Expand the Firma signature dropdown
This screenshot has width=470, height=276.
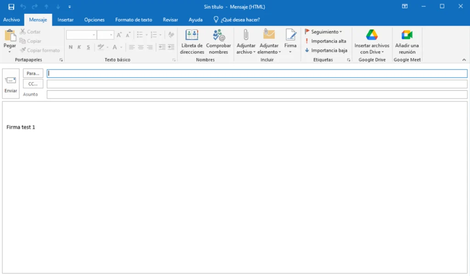point(291,51)
